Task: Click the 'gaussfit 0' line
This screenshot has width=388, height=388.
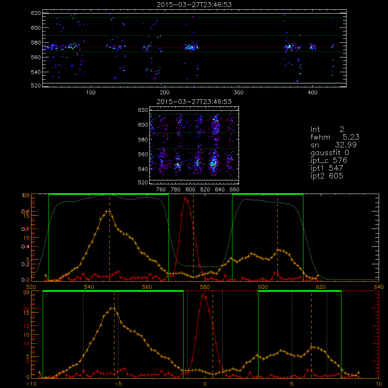Action: [x=329, y=153]
